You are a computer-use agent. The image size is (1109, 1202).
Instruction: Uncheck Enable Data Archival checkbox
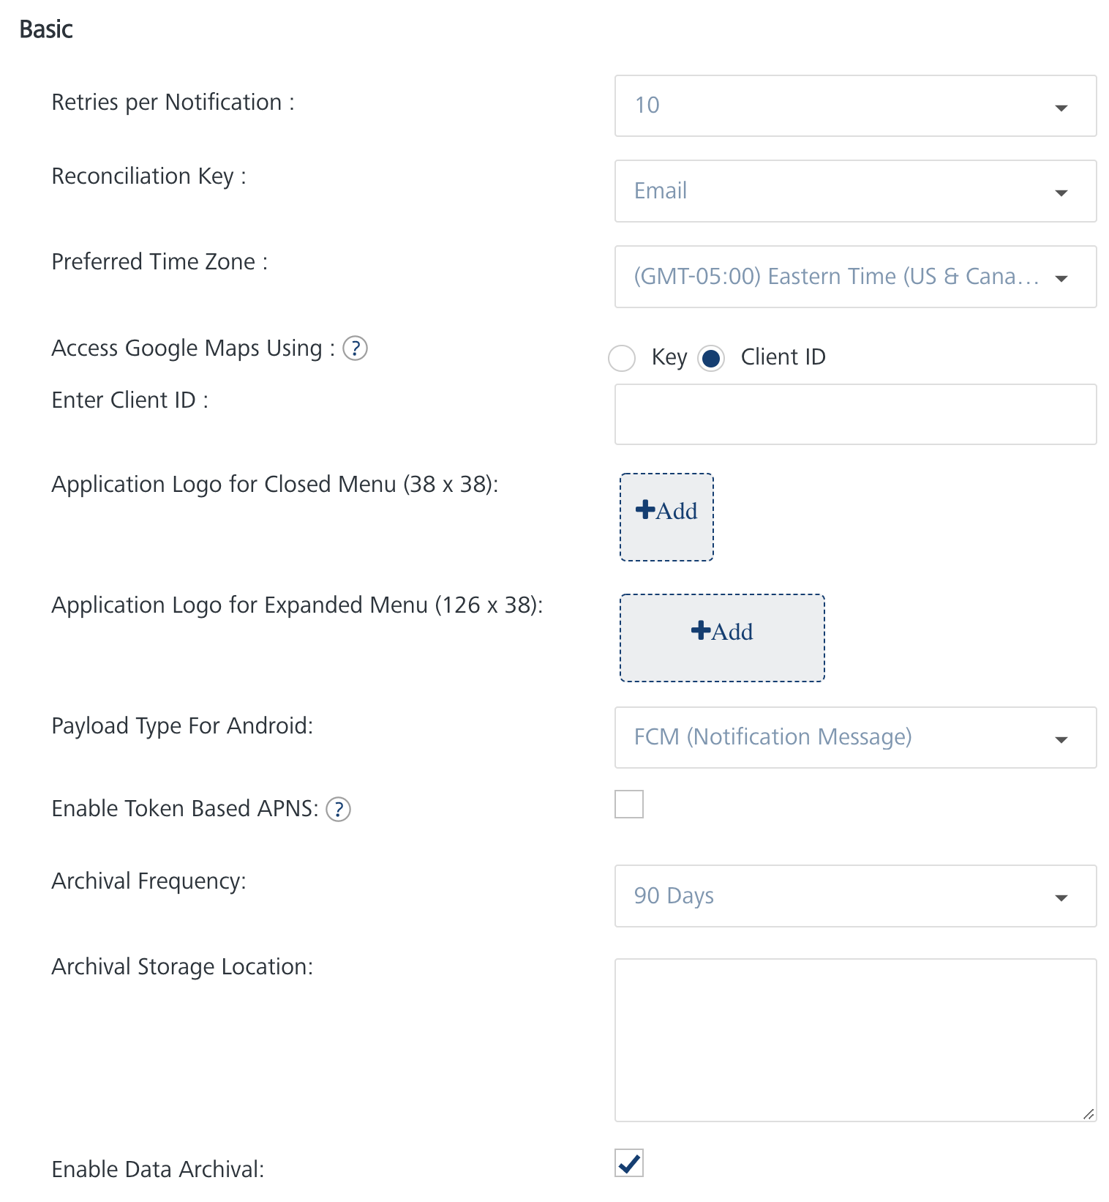point(629,1162)
